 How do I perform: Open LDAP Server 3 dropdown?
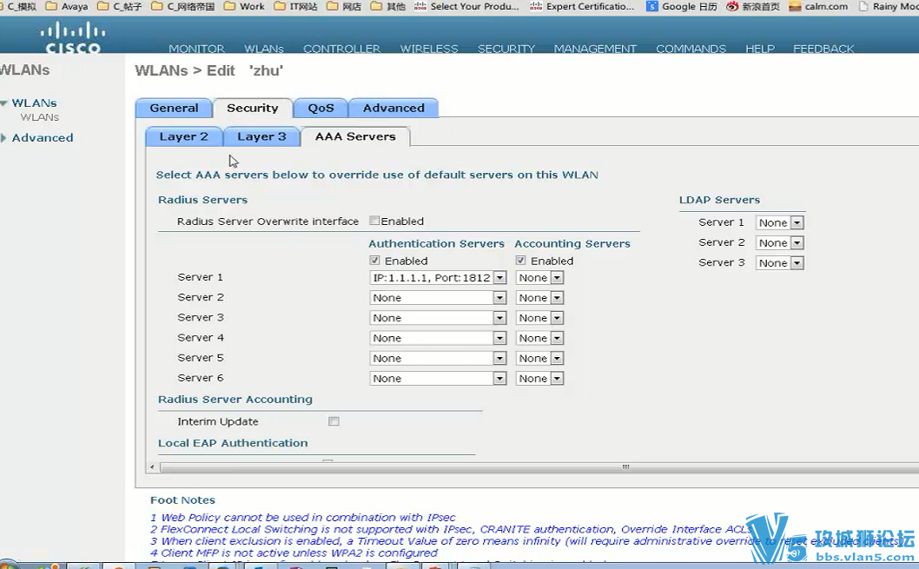click(779, 263)
